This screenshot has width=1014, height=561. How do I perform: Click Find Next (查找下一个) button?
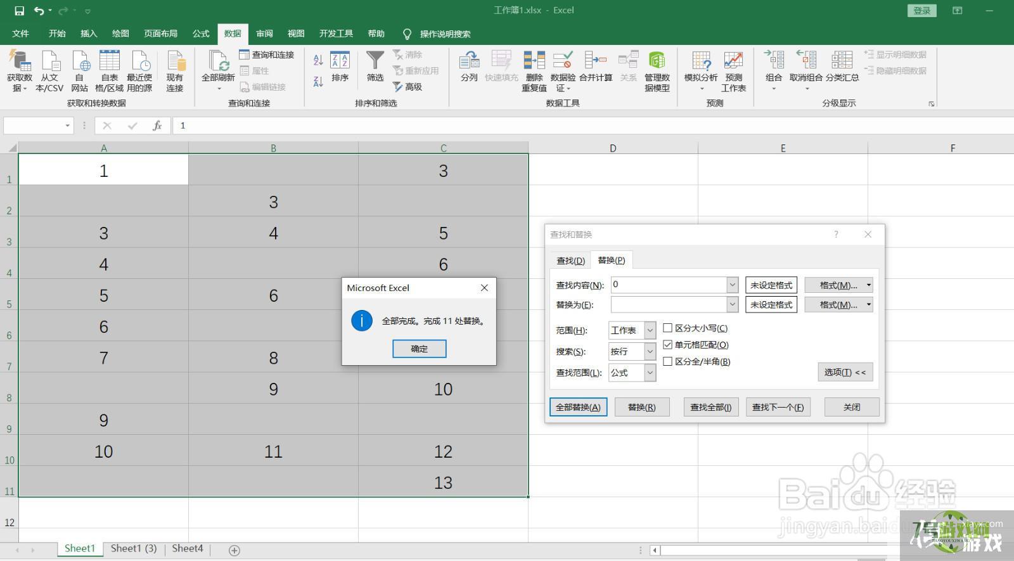click(x=778, y=407)
